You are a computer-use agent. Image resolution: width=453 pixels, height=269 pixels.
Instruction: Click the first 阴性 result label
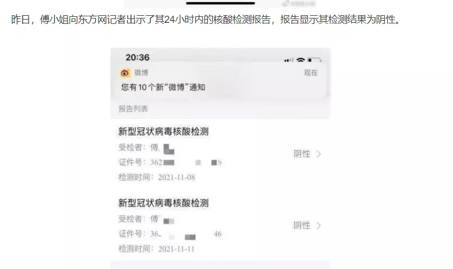[302, 154]
